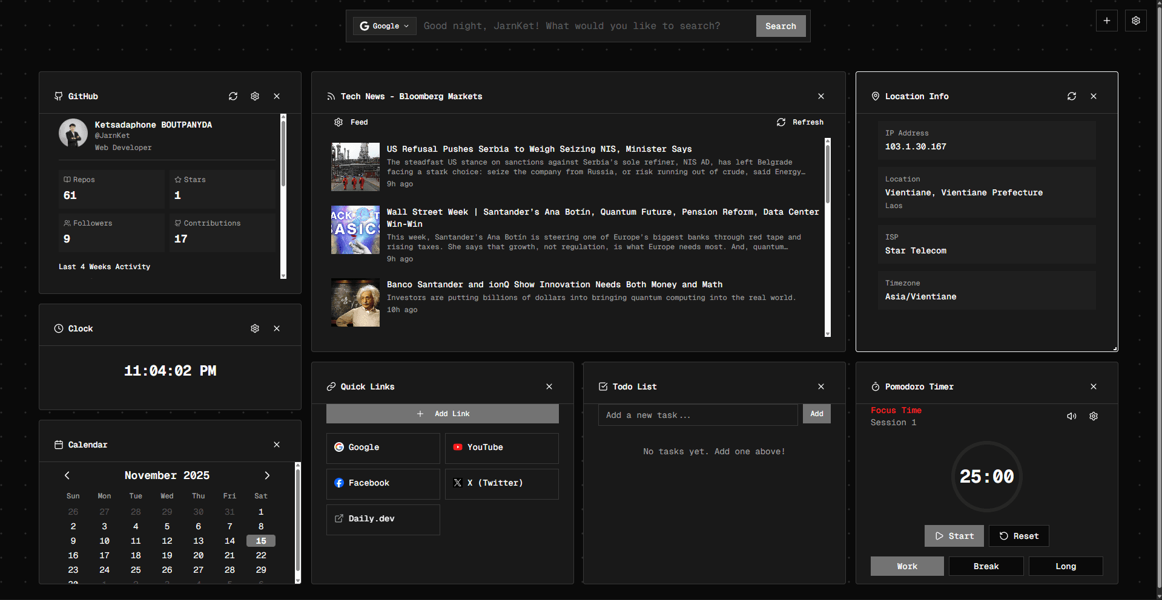Click the Feed settings gear icon

coord(338,122)
